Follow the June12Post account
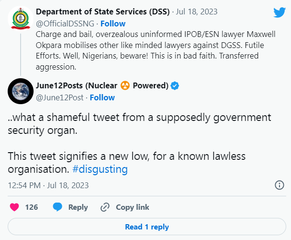 click(102, 97)
